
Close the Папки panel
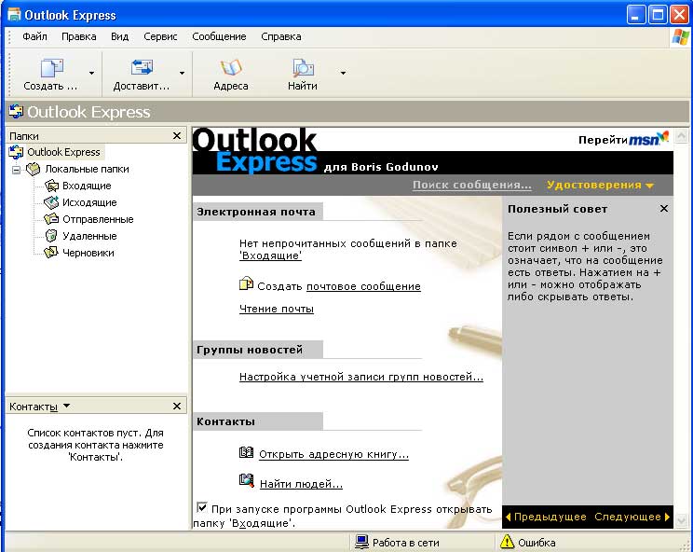[x=177, y=136]
